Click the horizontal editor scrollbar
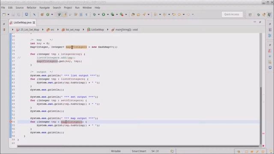This screenshot has width=274, height=154. coord(138,146)
